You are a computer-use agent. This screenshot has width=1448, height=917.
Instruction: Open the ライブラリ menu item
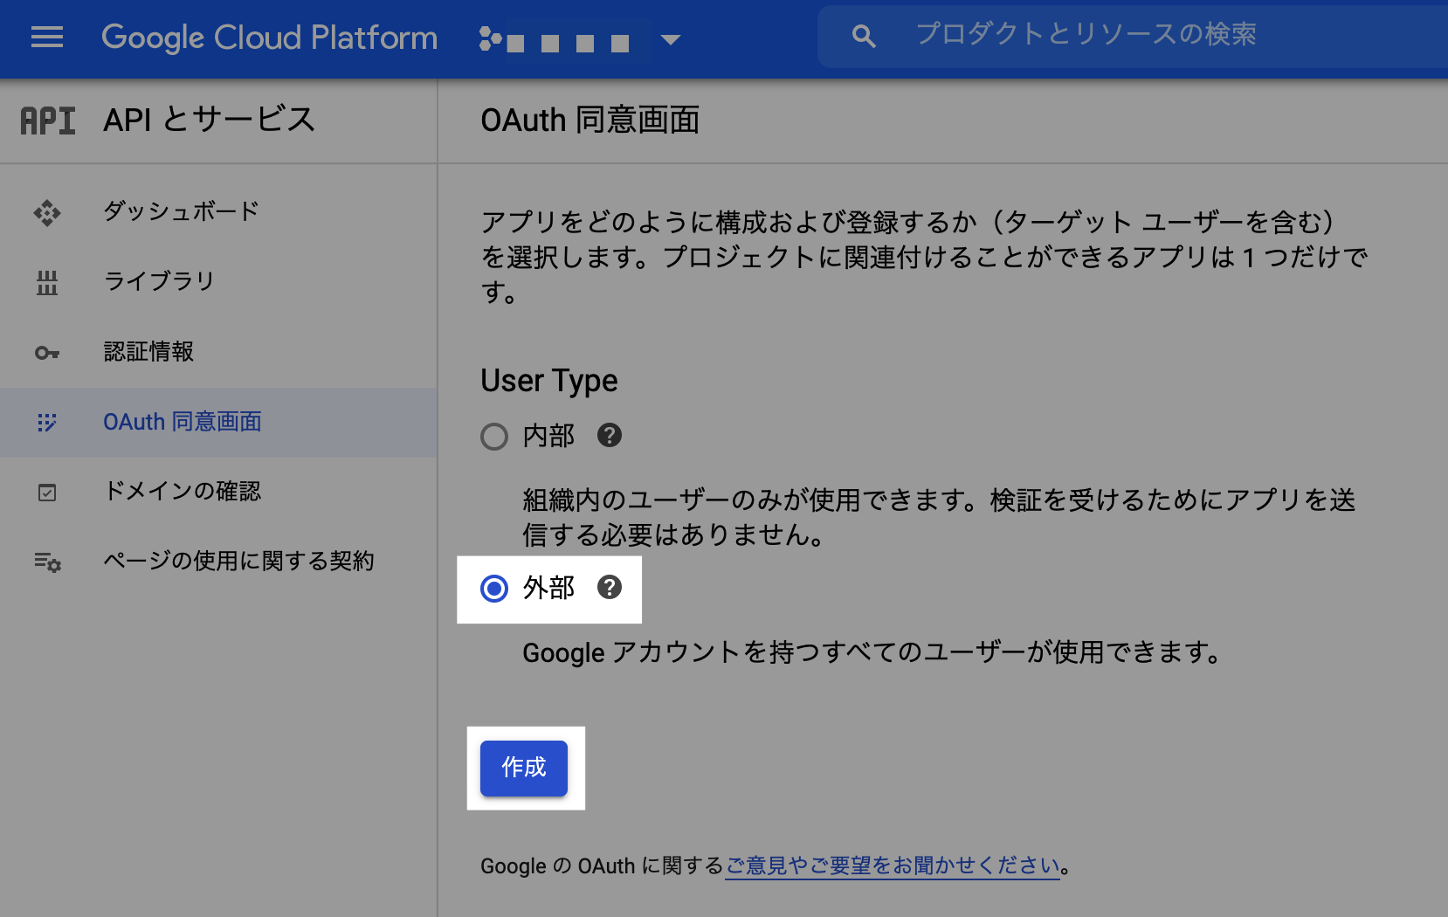[218, 282]
